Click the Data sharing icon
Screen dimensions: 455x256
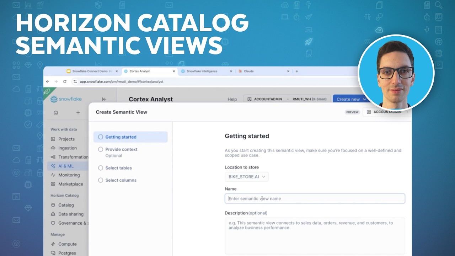point(53,214)
